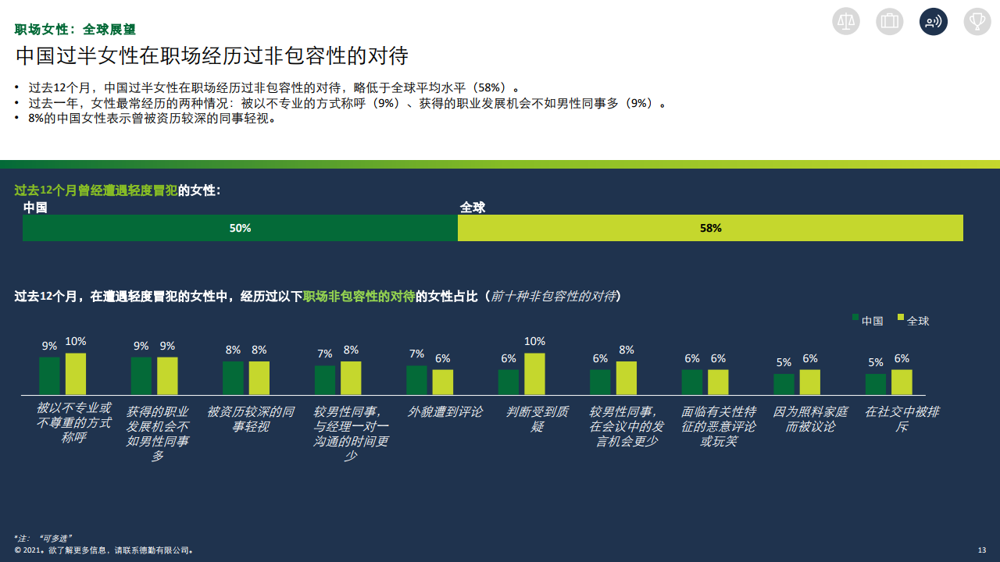Image resolution: width=1000 pixels, height=562 pixels.
Task: Click the slide title 中国过半女性在职场经历过非包容性的对待
Action: (212, 56)
